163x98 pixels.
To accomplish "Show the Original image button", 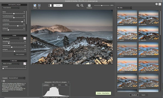I will [58, 5].
